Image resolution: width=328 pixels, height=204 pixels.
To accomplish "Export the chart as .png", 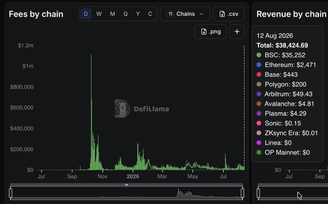I will click(211, 32).
